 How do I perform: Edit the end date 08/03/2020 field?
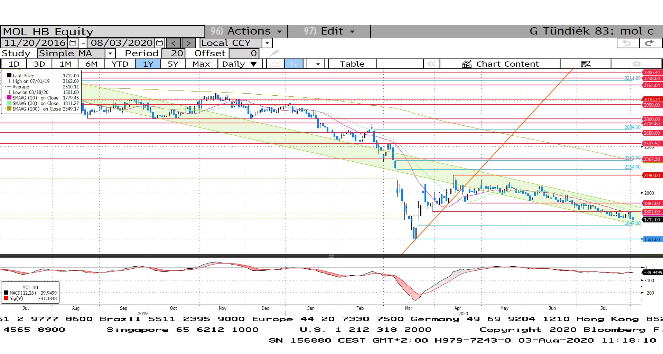121,43
